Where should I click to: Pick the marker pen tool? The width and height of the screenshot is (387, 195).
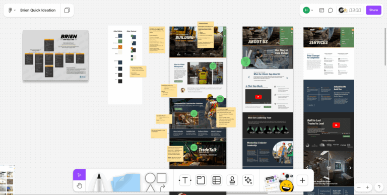99,182
